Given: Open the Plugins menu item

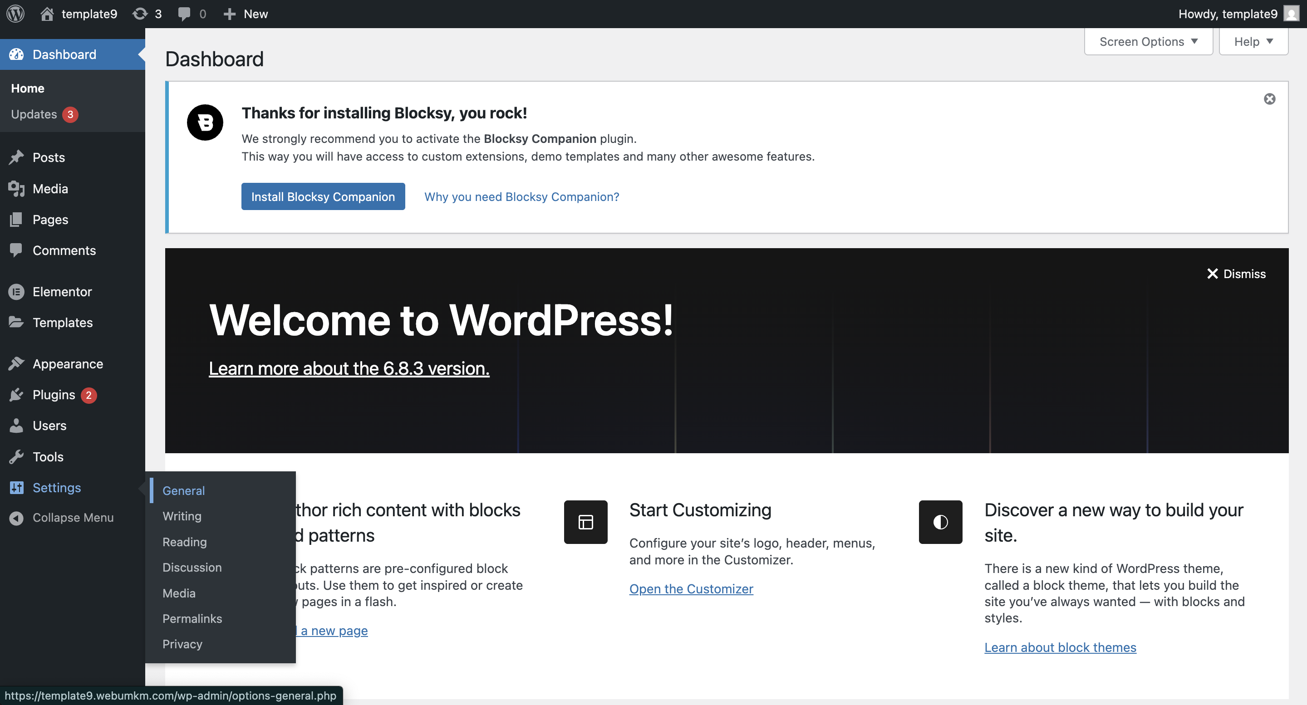Looking at the screenshot, I should click(54, 395).
